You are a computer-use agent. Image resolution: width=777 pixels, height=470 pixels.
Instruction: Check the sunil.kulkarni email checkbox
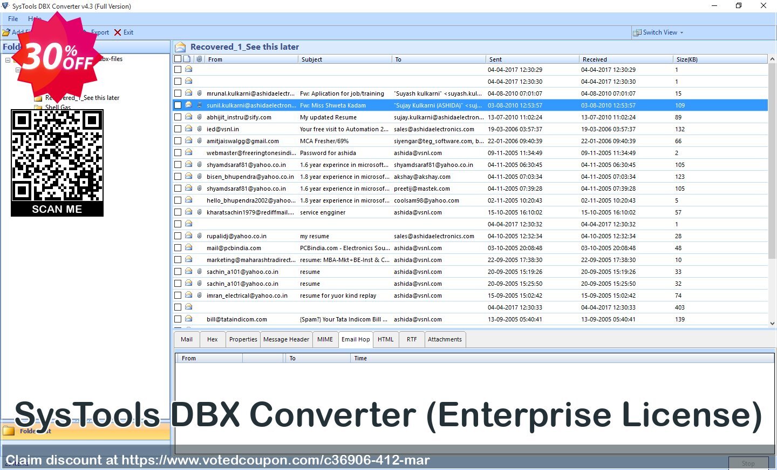pyautogui.click(x=178, y=105)
